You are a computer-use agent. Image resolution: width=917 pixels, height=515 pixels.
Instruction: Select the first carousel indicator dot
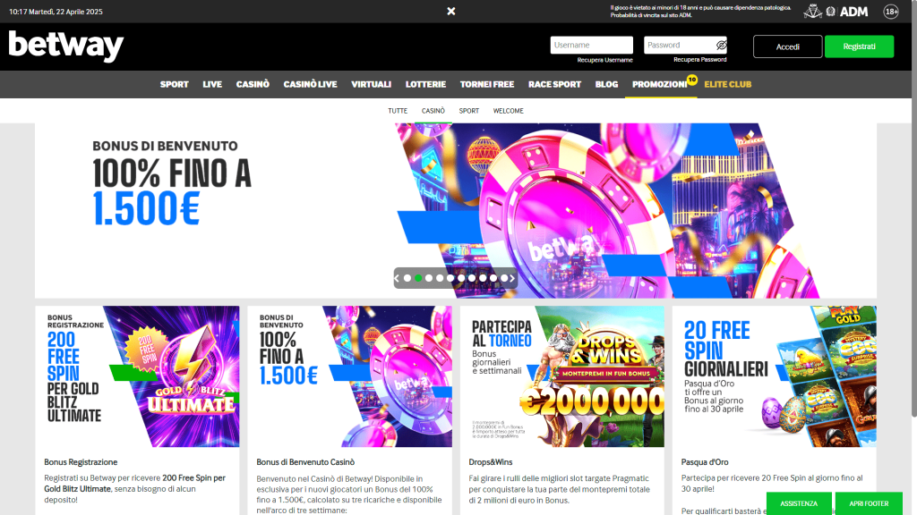[x=407, y=278]
